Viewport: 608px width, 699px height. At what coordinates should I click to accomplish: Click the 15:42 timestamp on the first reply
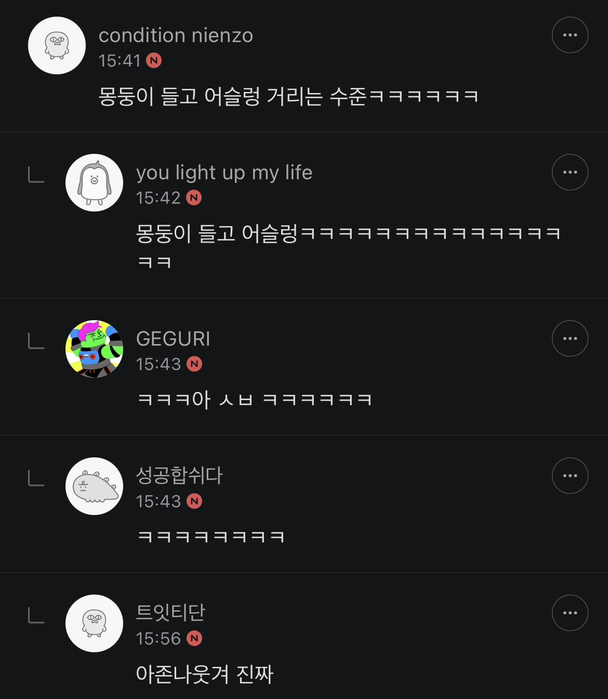tap(158, 198)
